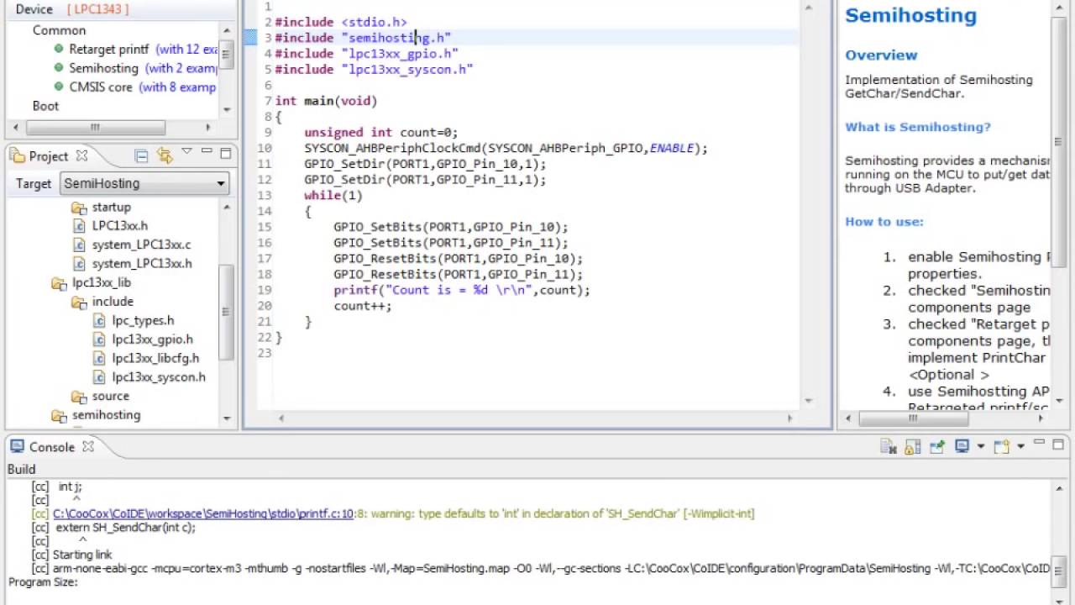
Task: Select the Retarget printf component
Action: tap(108, 49)
